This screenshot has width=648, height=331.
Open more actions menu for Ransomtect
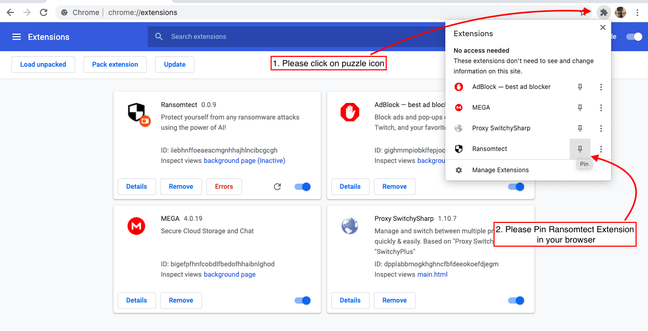tap(601, 149)
